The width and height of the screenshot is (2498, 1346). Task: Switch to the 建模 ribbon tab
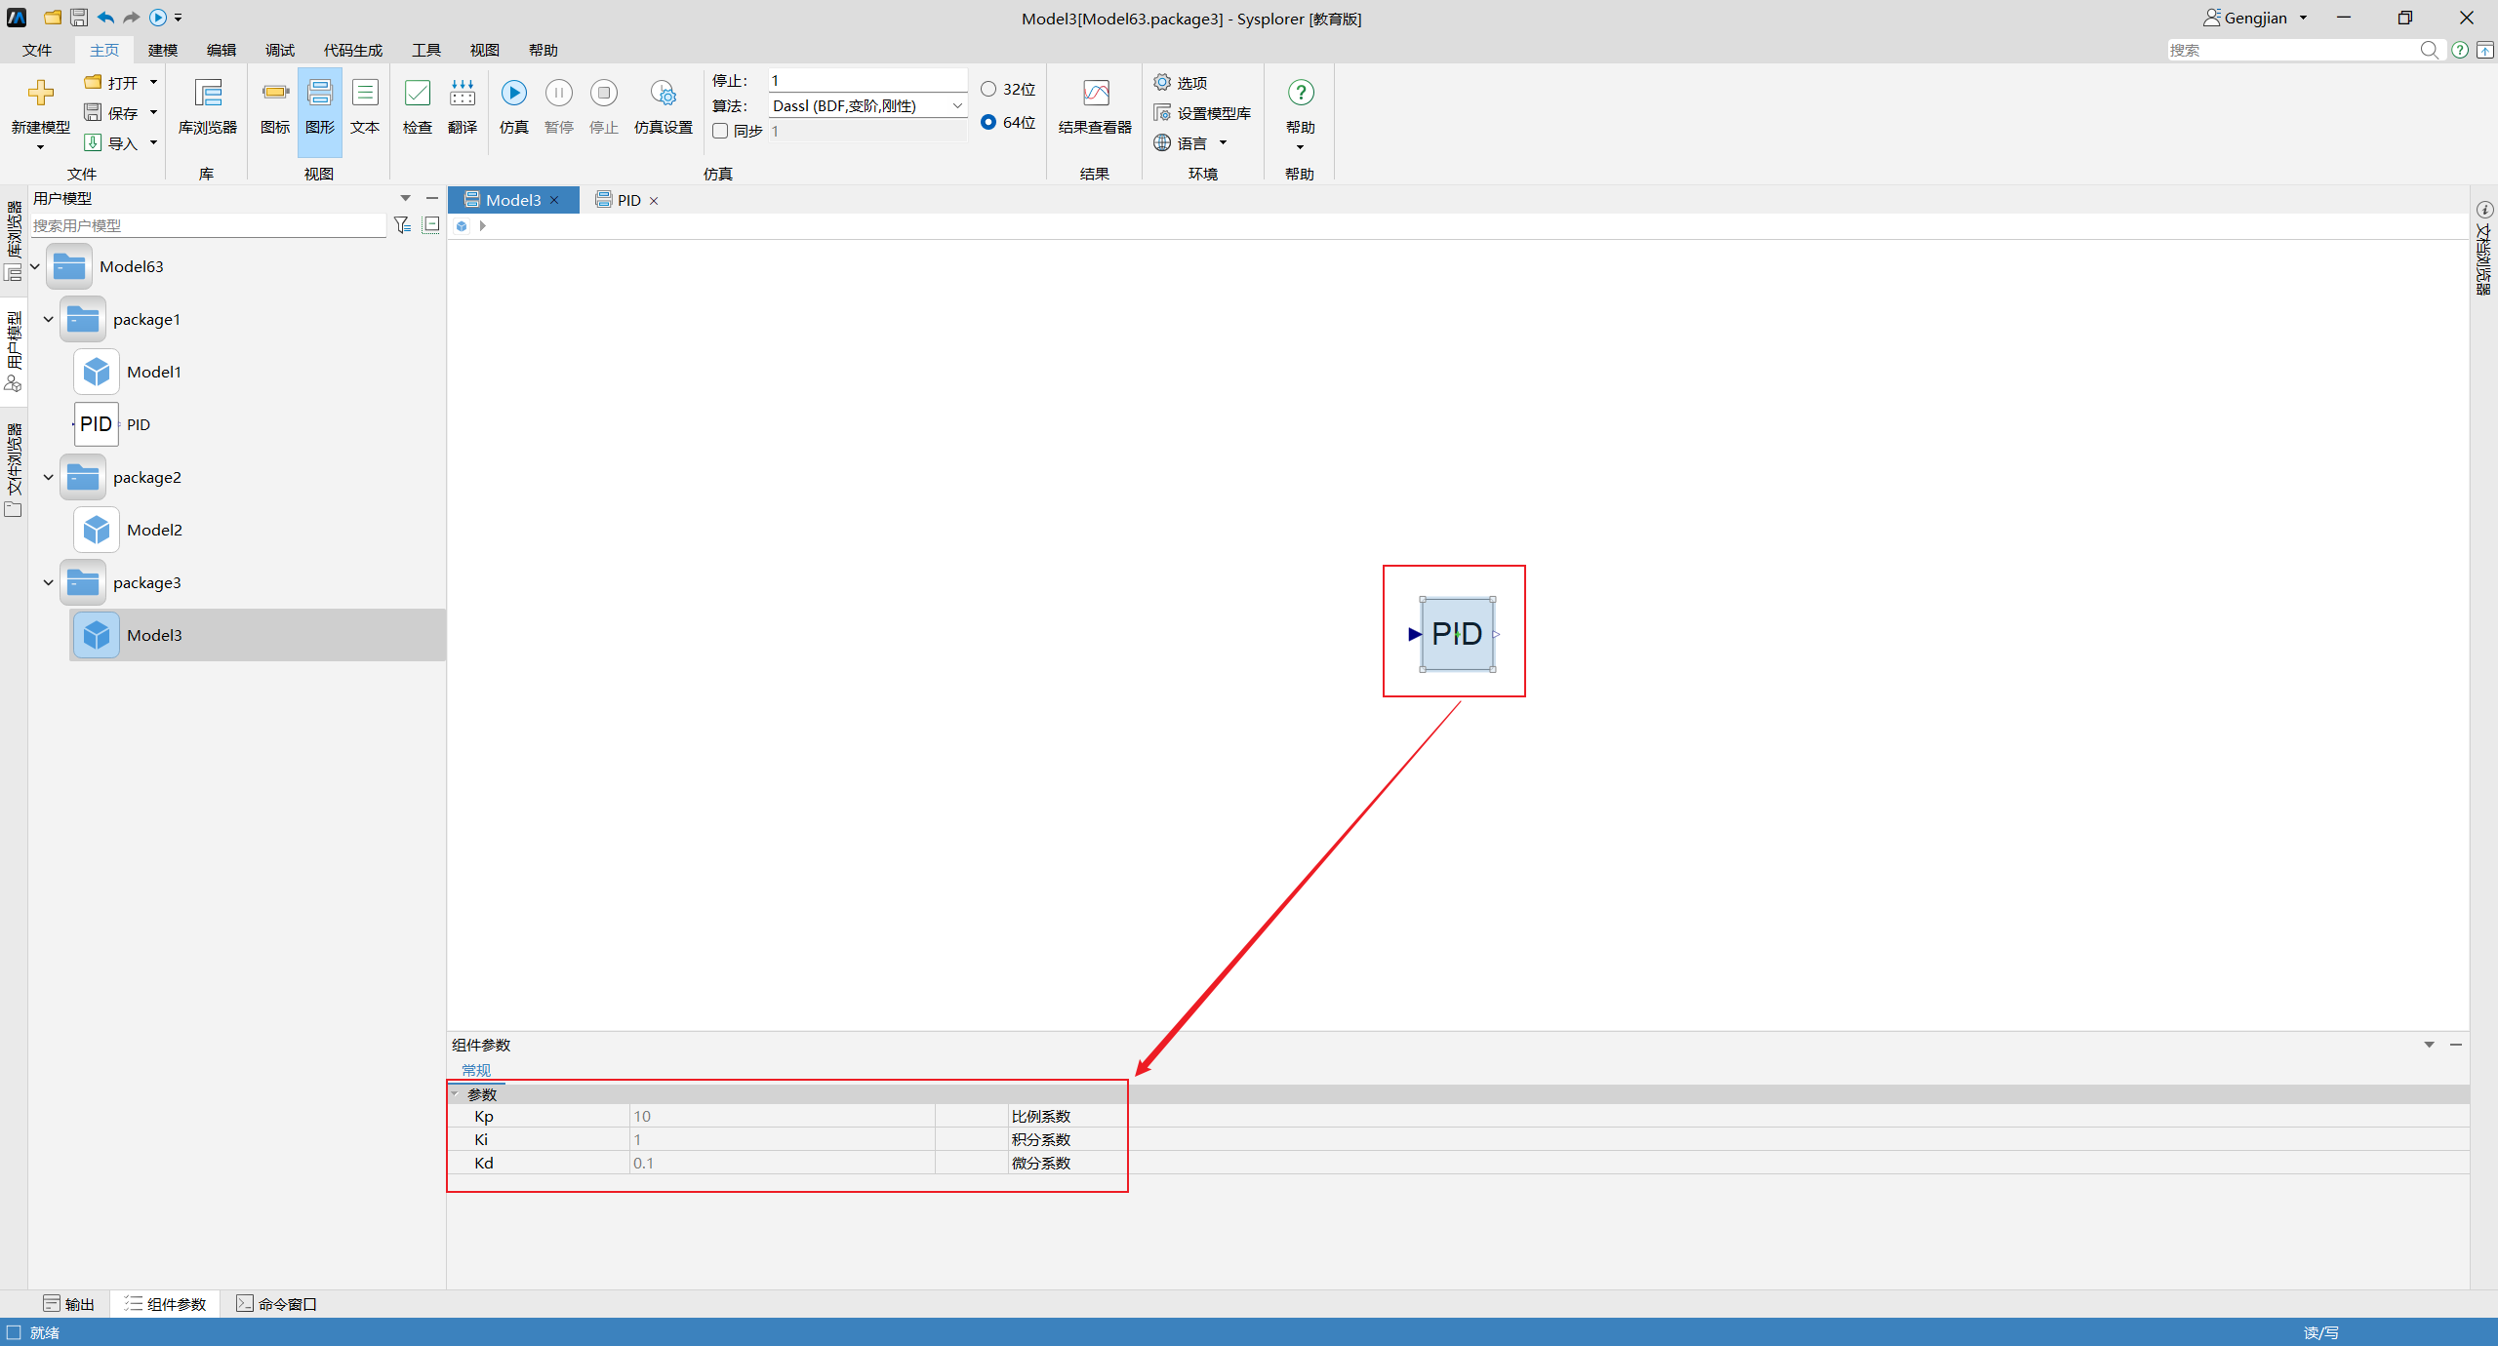pos(163,50)
